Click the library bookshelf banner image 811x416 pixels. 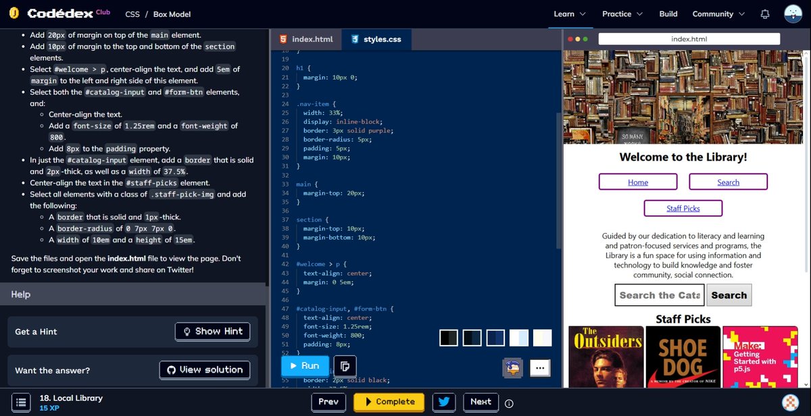[x=683, y=97]
